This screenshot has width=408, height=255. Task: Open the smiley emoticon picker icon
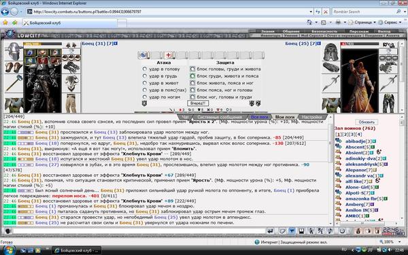click(342, 231)
